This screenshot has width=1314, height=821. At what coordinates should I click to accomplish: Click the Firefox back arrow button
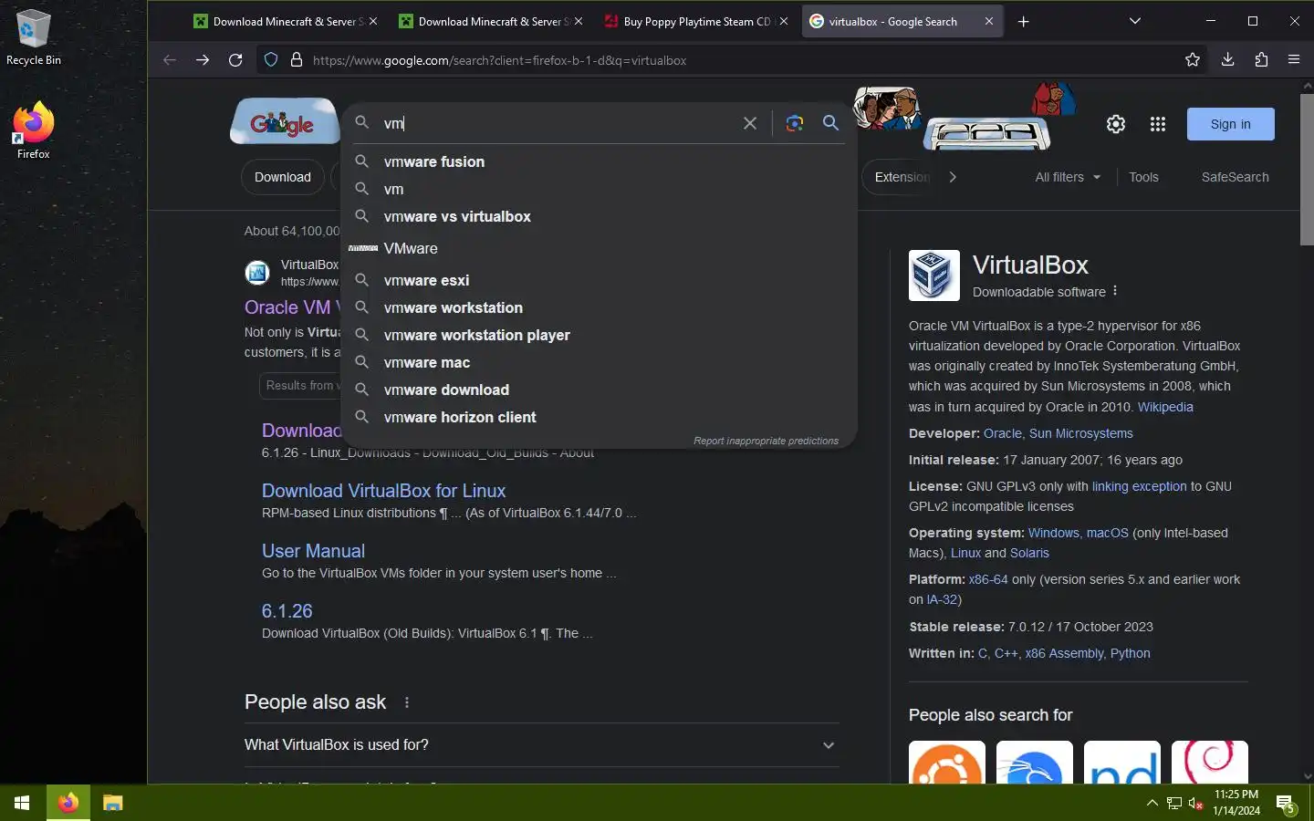[170, 60]
